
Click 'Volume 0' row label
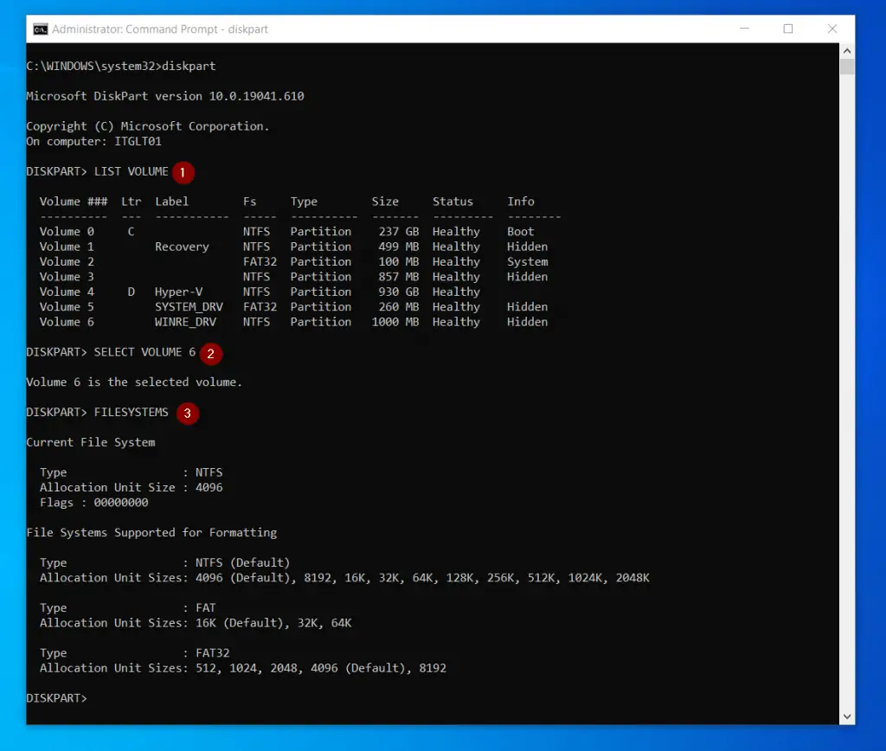67,231
